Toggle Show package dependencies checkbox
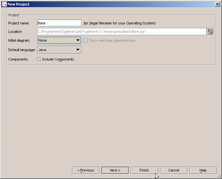The width and height of the screenshot is (222, 179). coord(86,41)
